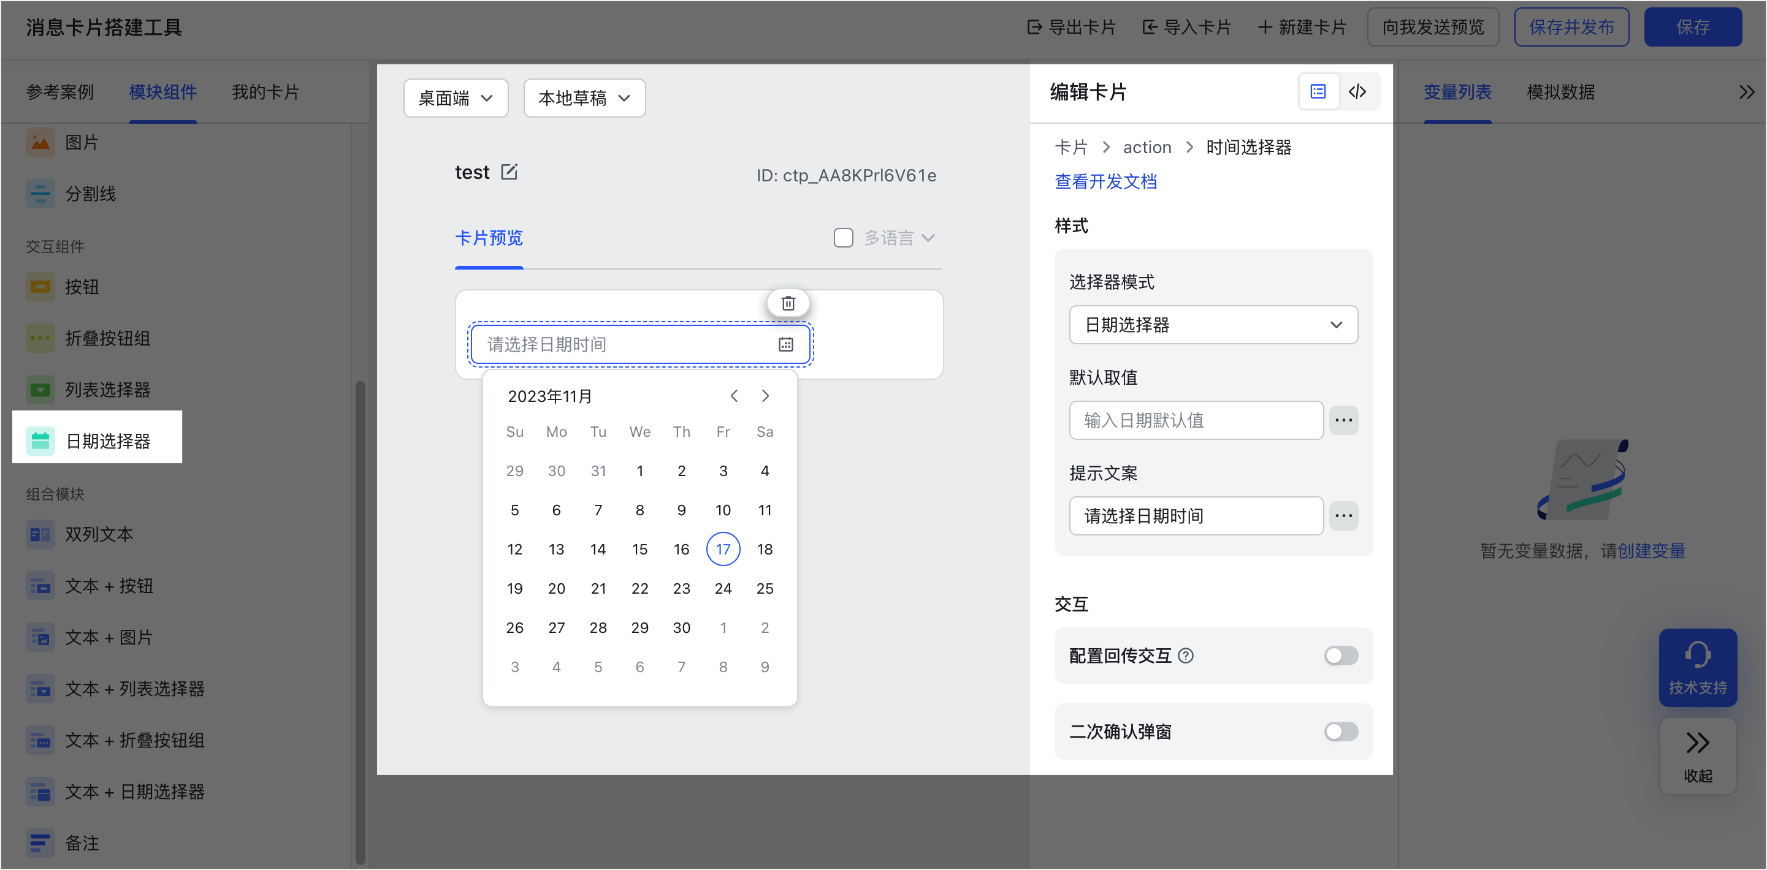Click 保存并发布 button

(x=1571, y=28)
